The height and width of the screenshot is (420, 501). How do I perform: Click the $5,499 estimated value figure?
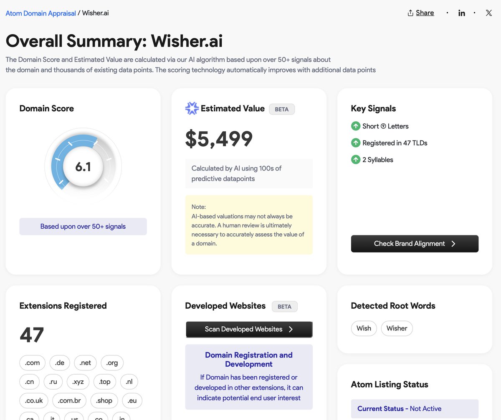tap(219, 139)
